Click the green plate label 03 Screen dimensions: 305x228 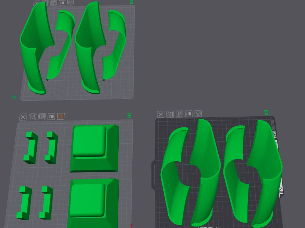(x=266, y=112)
